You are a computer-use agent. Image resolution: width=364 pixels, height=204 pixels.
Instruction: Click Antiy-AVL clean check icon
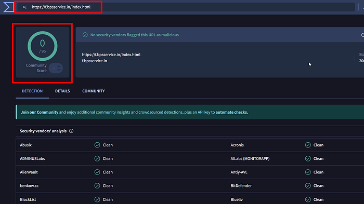pos(308,172)
